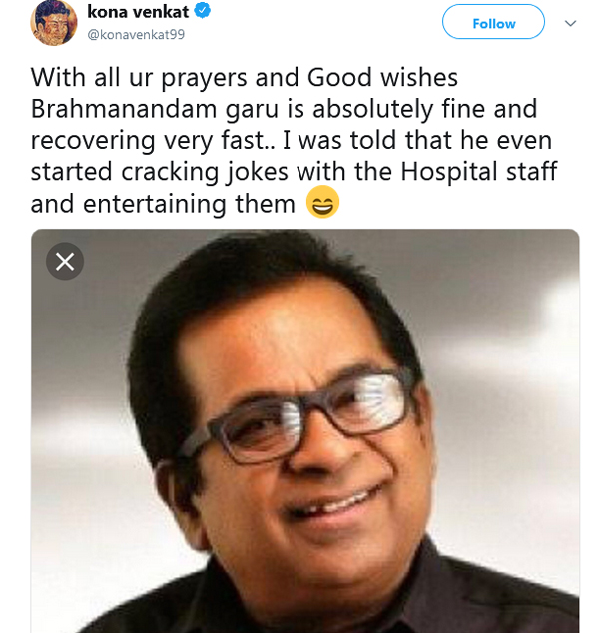Click the blue verified badge
Viewport: 599px width, 633px height.
tap(203, 12)
